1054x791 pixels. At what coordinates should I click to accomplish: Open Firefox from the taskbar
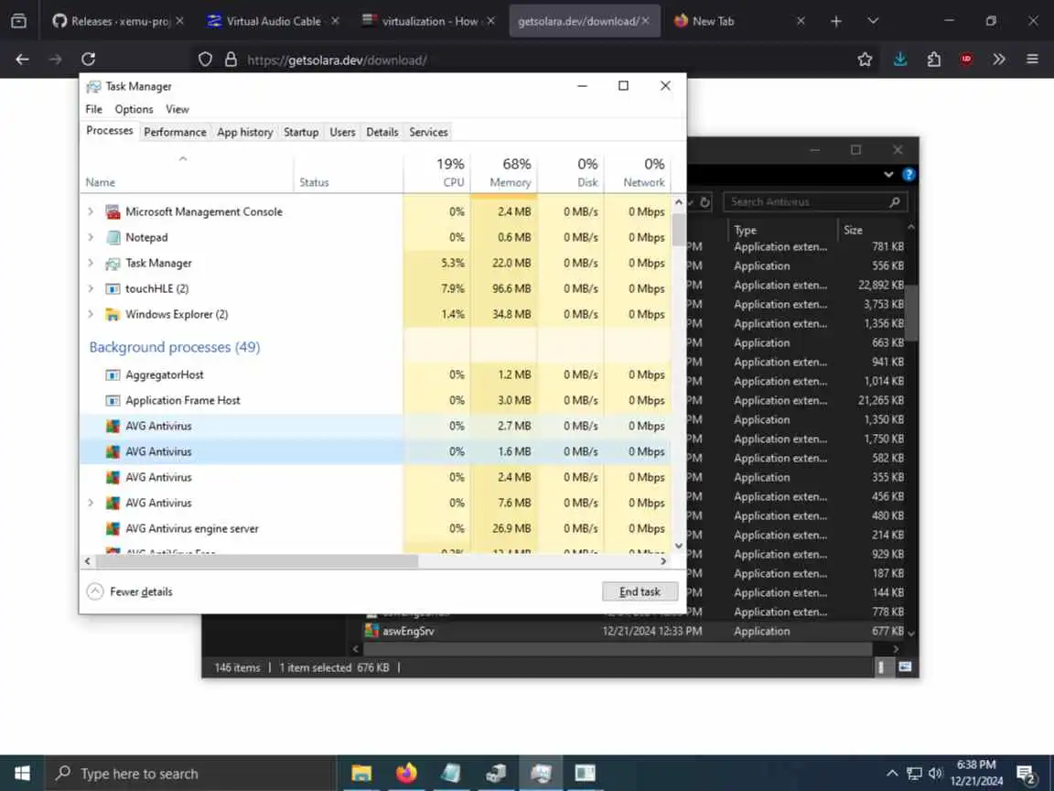pyautogui.click(x=406, y=773)
